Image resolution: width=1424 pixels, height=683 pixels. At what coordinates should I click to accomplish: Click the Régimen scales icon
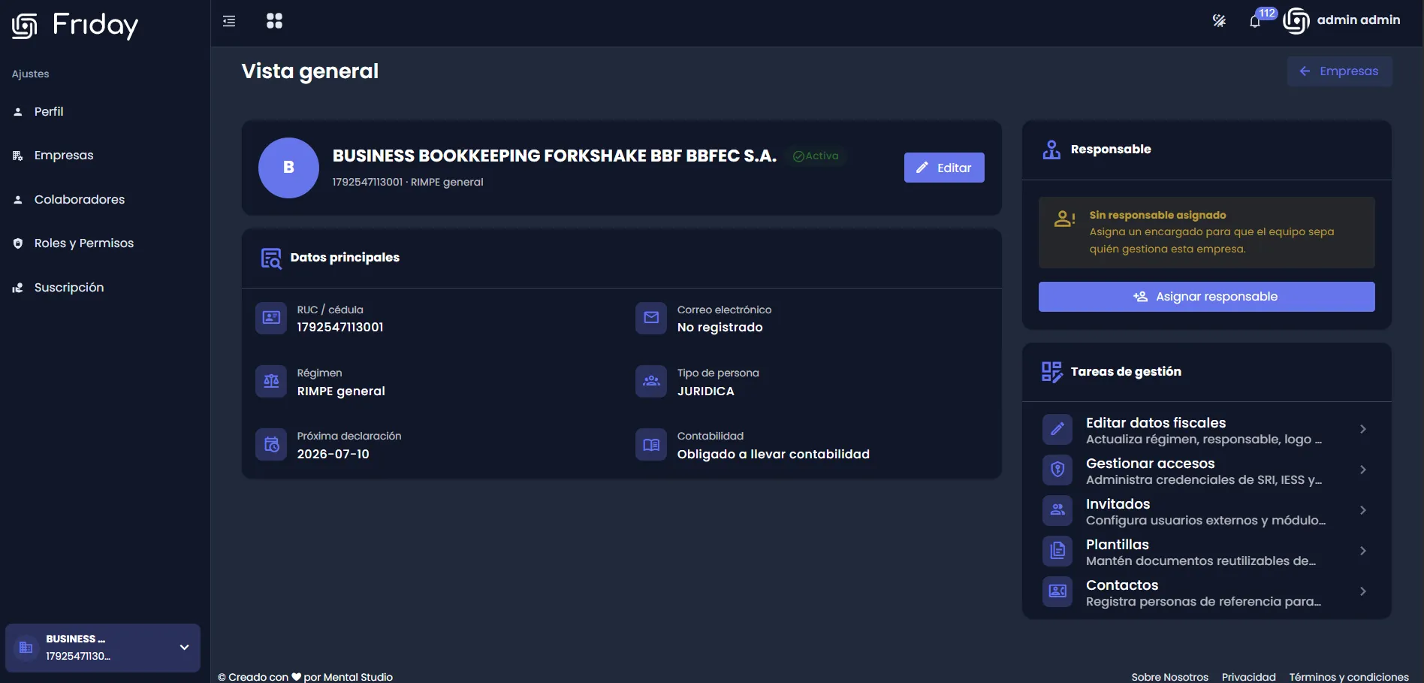click(x=271, y=381)
